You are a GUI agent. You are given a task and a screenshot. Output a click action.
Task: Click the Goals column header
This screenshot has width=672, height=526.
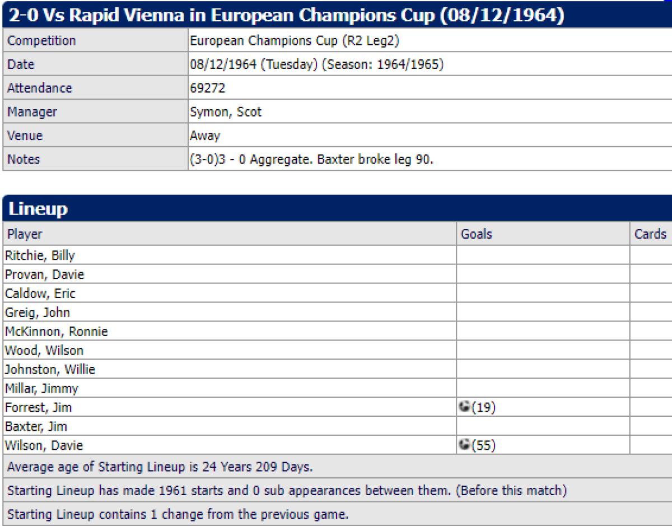point(476,234)
